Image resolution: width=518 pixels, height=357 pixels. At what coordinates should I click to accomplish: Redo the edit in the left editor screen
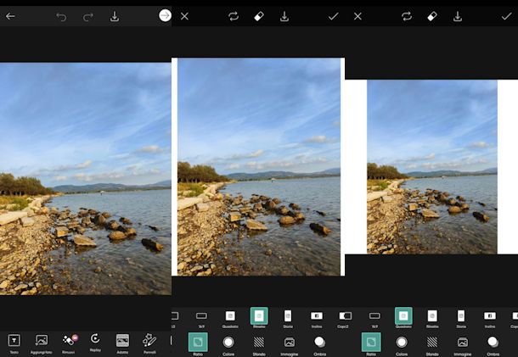87,16
